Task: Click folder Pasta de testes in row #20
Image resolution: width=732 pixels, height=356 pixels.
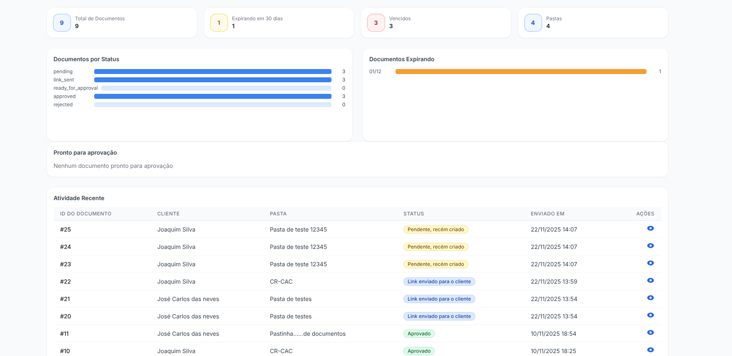Action: coord(291,316)
